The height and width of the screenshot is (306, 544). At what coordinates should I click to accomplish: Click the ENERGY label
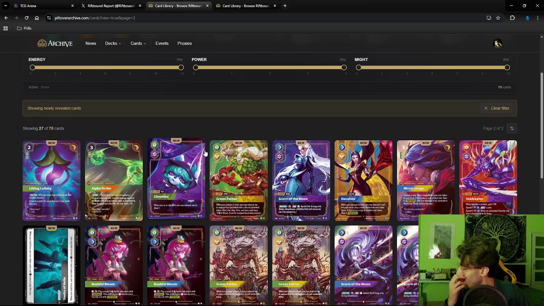click(x=37, y=59)
